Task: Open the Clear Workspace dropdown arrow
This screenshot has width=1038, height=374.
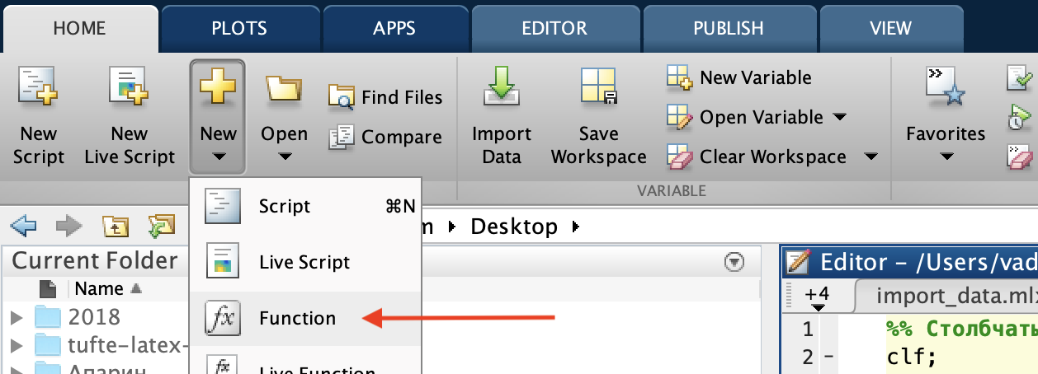Action: [x=871, y=157]
